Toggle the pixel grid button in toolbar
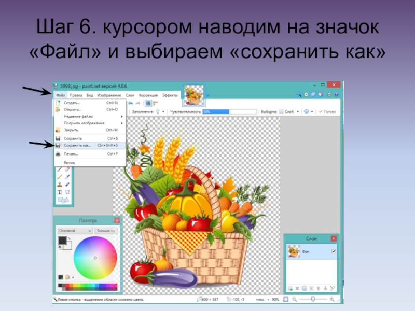 click(x=148, y=103)
